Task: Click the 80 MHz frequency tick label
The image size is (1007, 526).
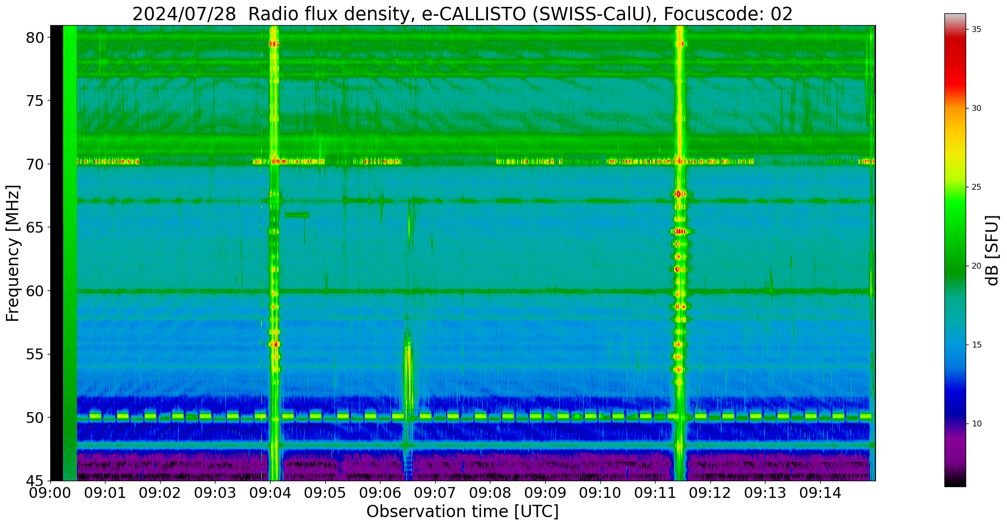Action: [35, 37]
